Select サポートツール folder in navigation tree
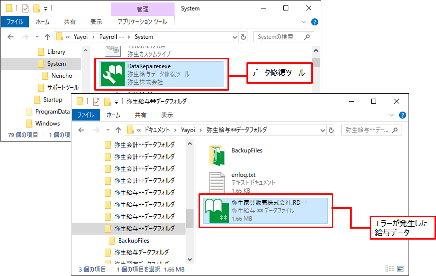 (x=58, y=88)
